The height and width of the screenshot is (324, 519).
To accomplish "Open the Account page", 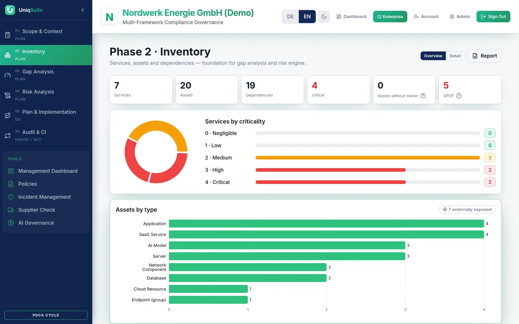I will (426, 17).
